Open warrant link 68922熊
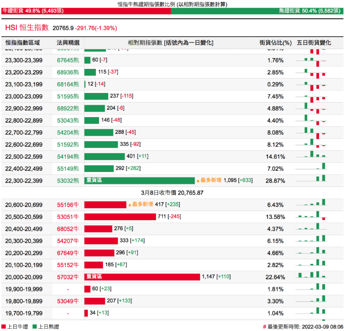The width and height of the screenshot is (345, 331). (68, 108)
